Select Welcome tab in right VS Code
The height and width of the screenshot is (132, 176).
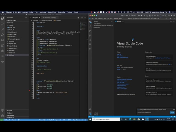click(x=119, y=21)
